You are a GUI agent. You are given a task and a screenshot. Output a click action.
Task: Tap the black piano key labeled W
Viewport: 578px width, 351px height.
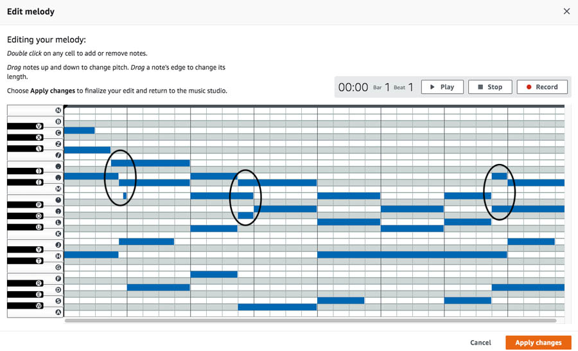coord(25,305)
